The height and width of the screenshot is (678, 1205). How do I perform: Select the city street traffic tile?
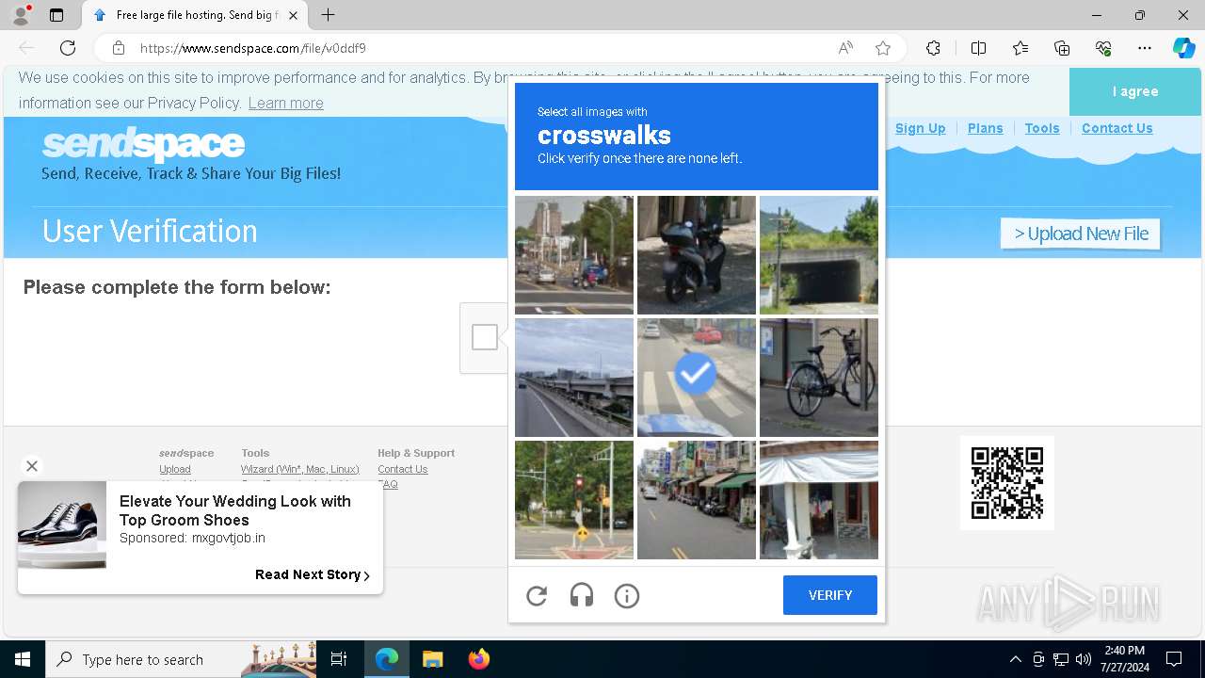point(574,254)
